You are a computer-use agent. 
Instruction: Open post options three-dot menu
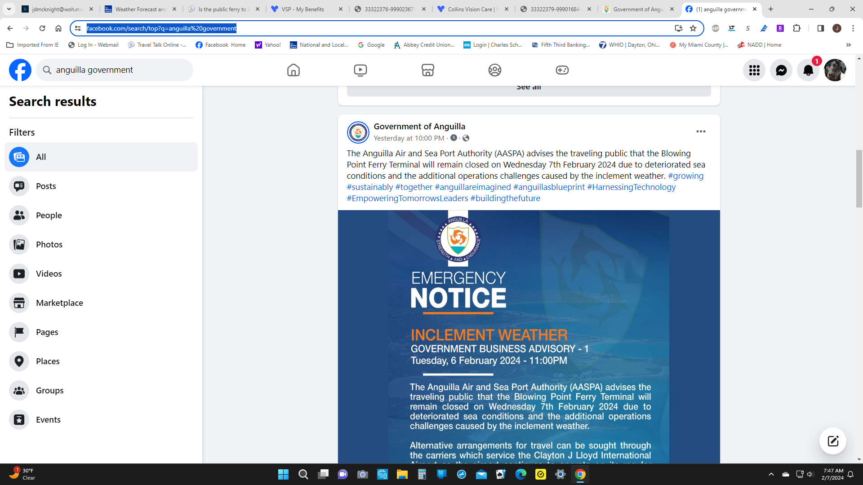coord(701,132)
